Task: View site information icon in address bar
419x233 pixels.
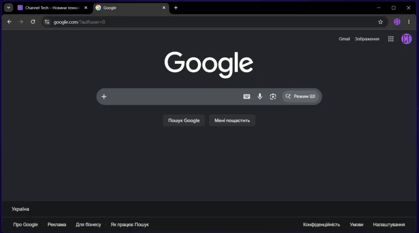Action: point(47,22)
